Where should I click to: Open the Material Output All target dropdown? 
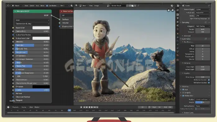tap(67, 15)
